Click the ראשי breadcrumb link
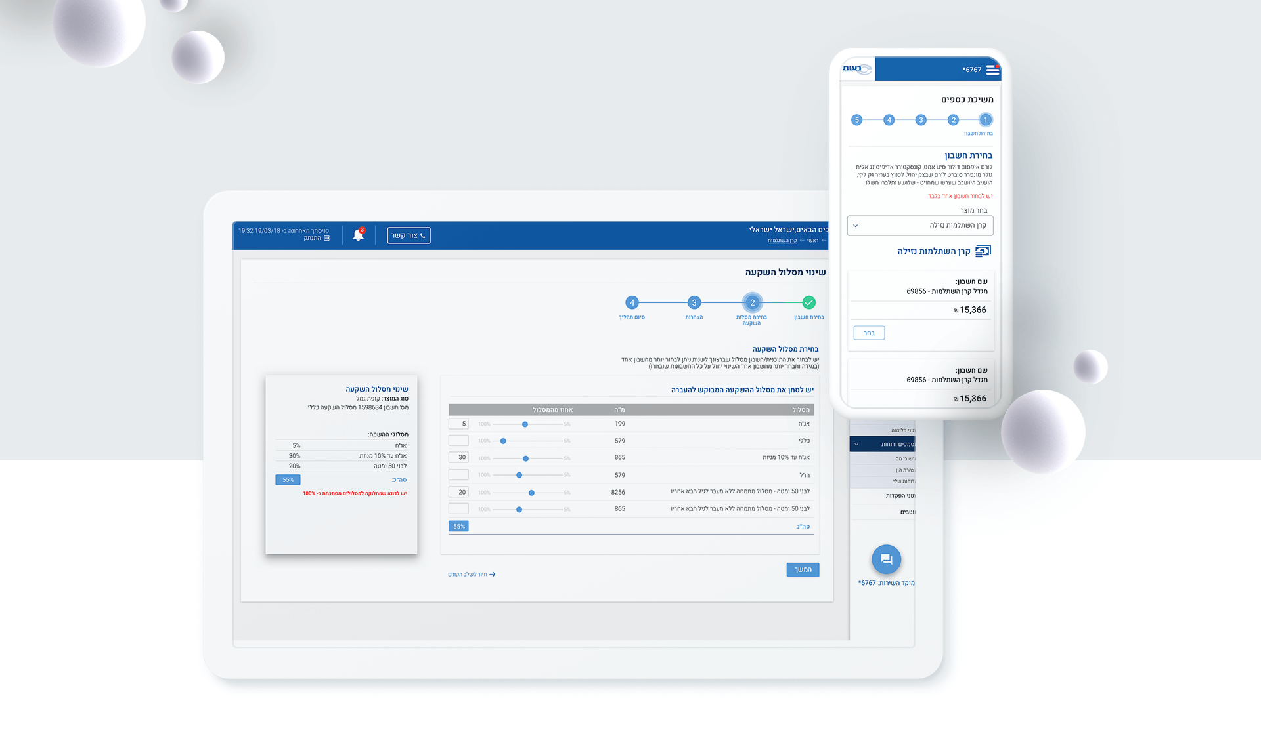 pyautogui.click(x=812, y=241)
